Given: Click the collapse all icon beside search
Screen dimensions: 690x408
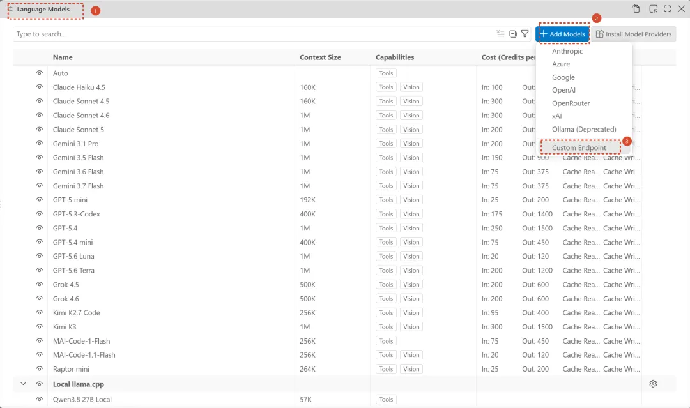Looking at the screenshot, I should coord(512,34).
